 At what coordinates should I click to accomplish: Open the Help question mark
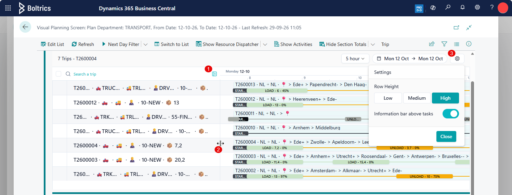(492, 7)
